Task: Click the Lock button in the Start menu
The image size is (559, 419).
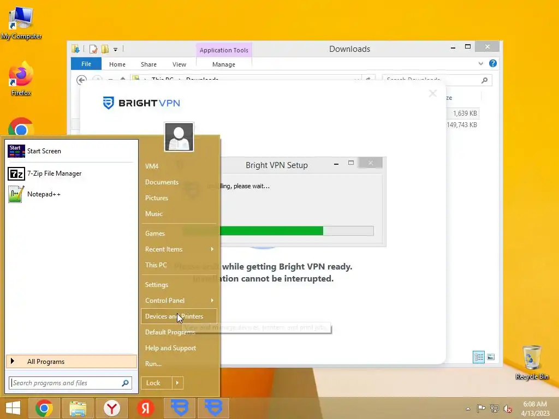Action: point(156,383)
